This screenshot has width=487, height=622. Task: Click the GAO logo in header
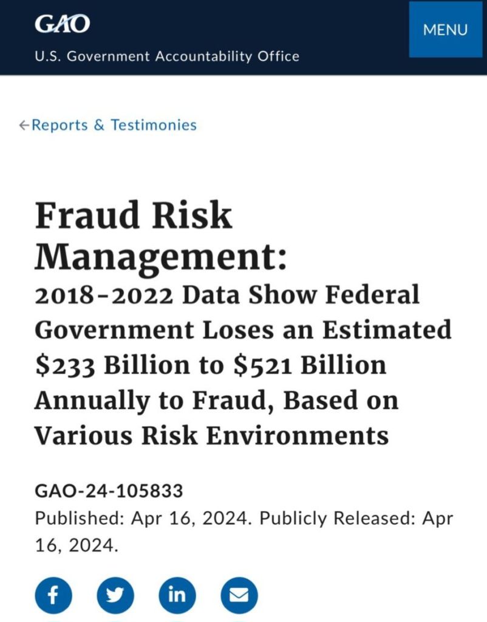pyautogui.click(x=63, y=24)
